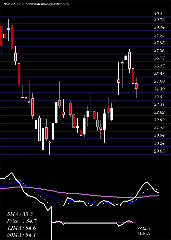
Task: Click the 50MA : 34.1 readout
Action: pyautogui.click(x=21, y=235)
